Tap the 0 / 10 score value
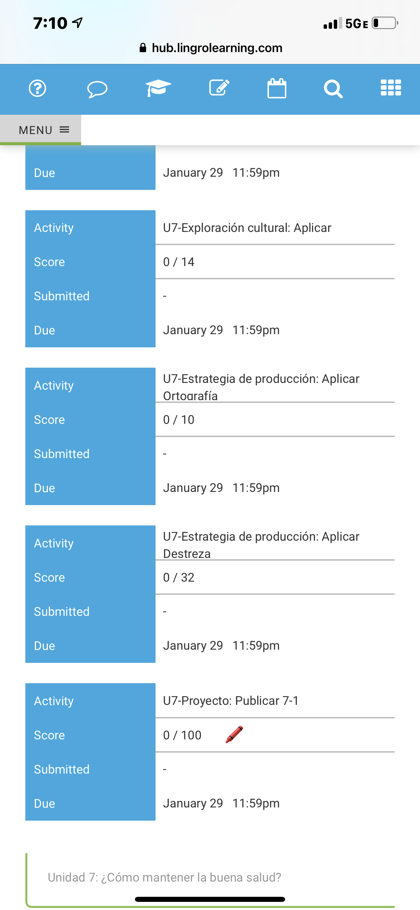 click(179, 420)
